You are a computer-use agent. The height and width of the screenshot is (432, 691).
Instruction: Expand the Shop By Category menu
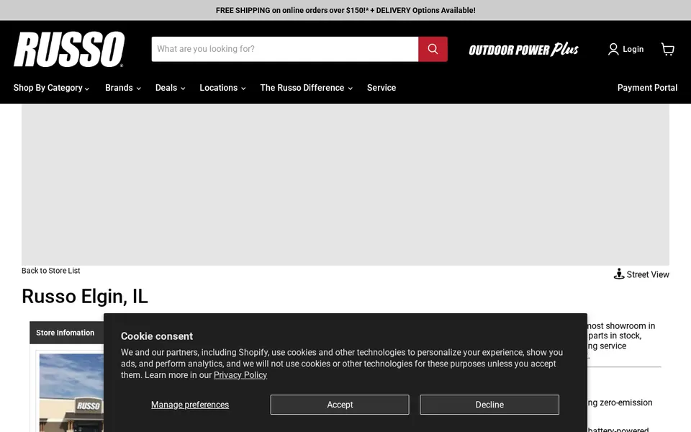(x=51, y=88)
